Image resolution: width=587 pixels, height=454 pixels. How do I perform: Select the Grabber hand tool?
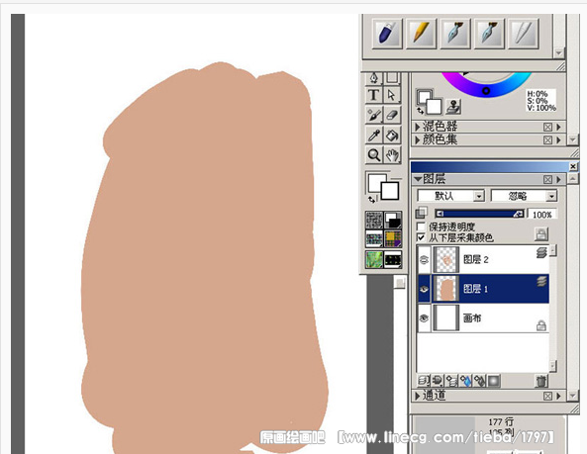click(x=392, y=154)
